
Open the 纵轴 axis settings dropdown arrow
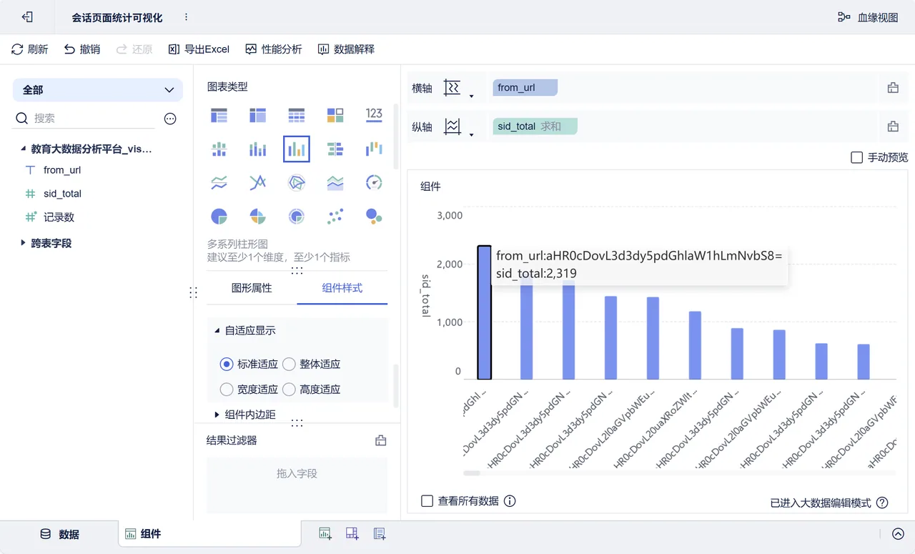pyautogui.click(x=471, y=134)
